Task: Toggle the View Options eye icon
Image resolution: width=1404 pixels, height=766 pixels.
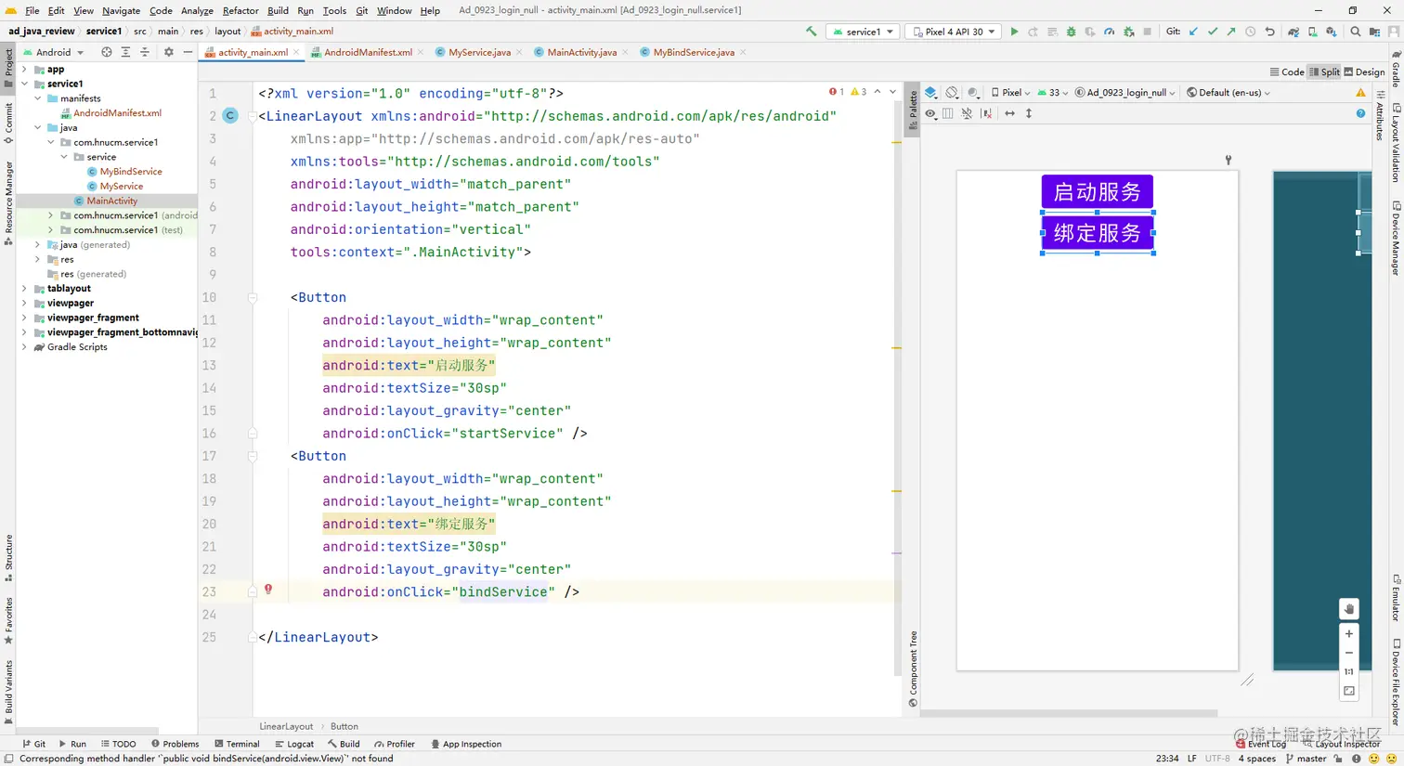Action: [x=930, y=113]
